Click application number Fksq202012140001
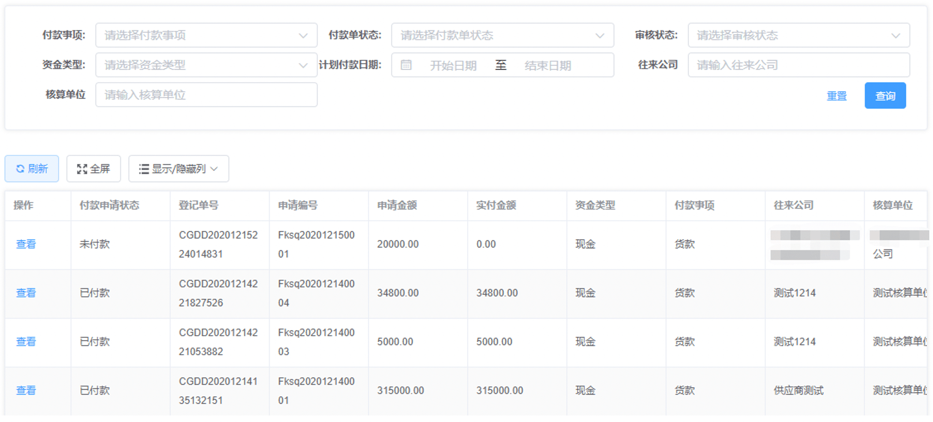The width and height of the screenshot is (933, 422). pos(316,391)
